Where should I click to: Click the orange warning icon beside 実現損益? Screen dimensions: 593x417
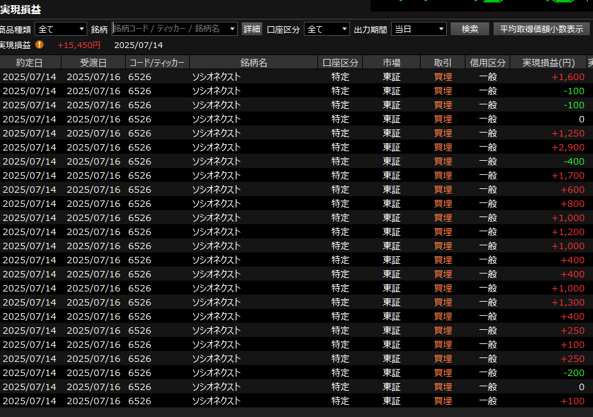tap(39, 45)
